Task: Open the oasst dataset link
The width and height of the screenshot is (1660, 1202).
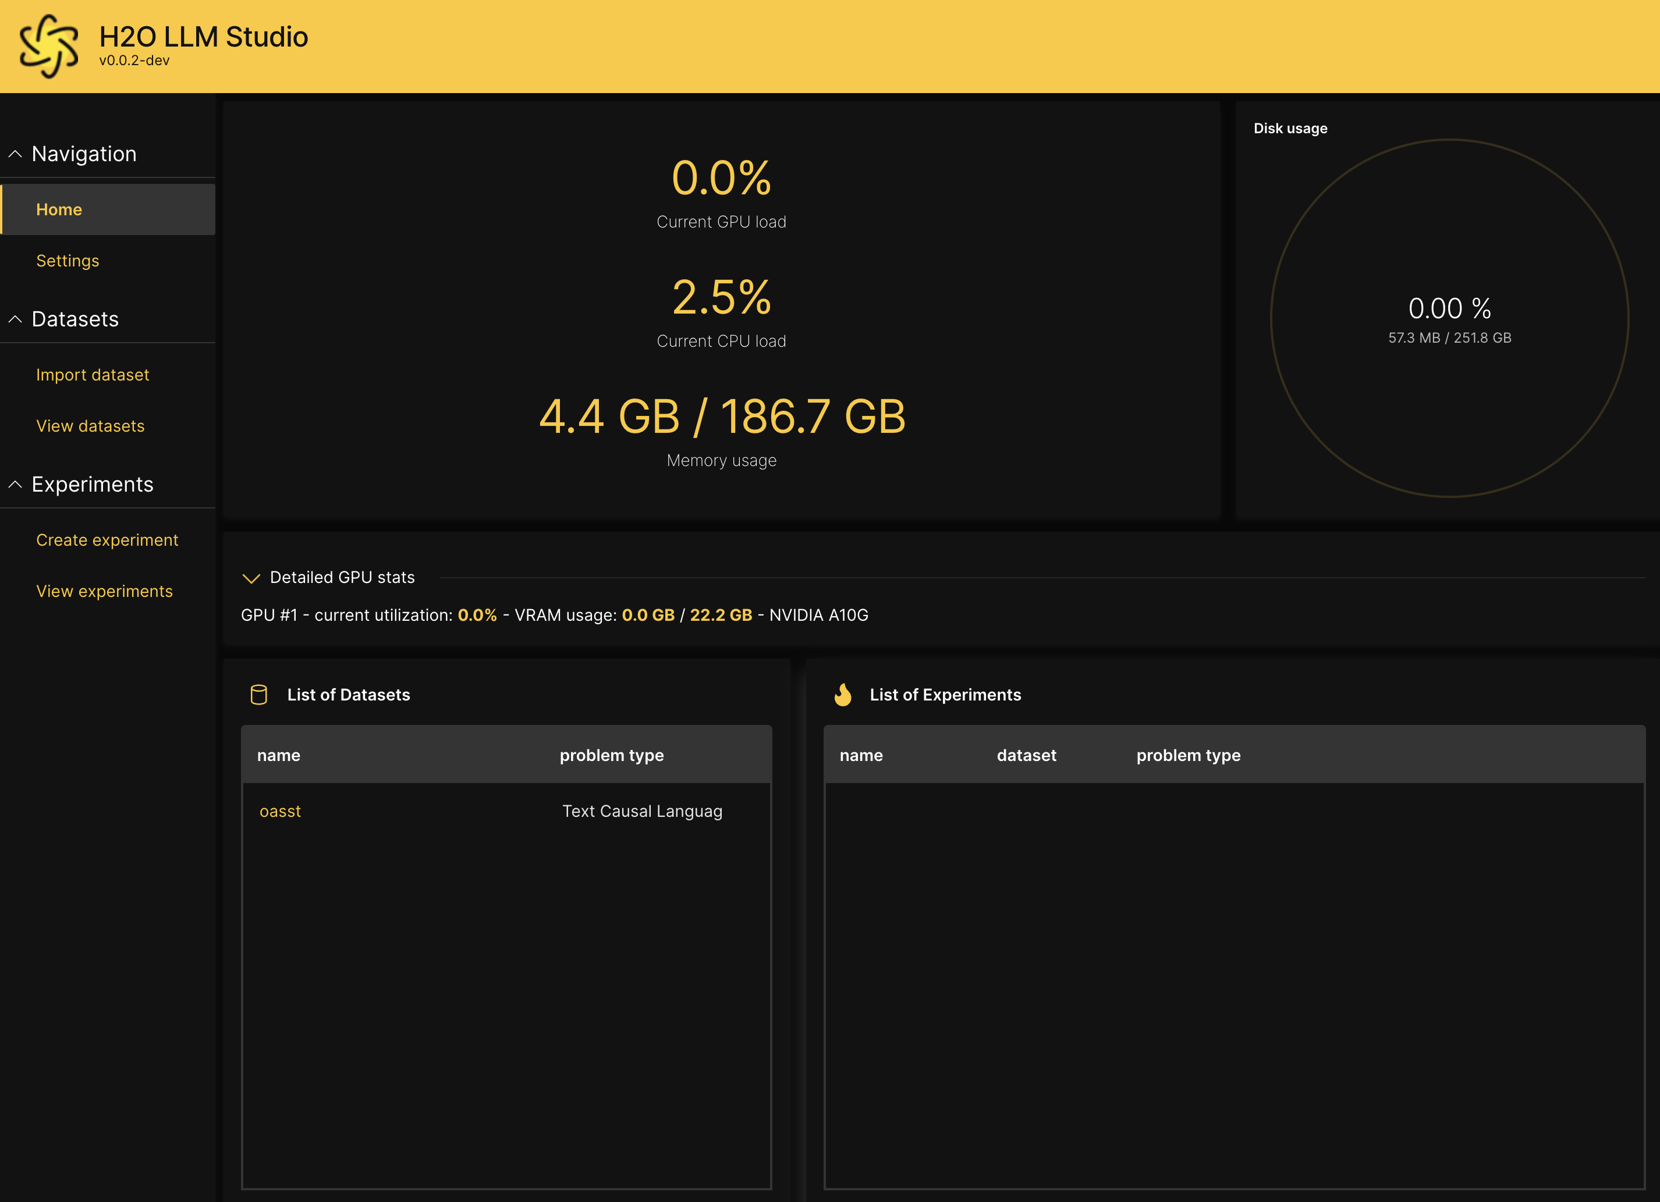Action: tap(281, 812)
